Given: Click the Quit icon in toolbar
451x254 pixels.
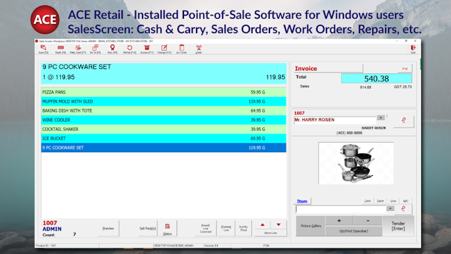Looking at the screenshot, I should [413, 49].
